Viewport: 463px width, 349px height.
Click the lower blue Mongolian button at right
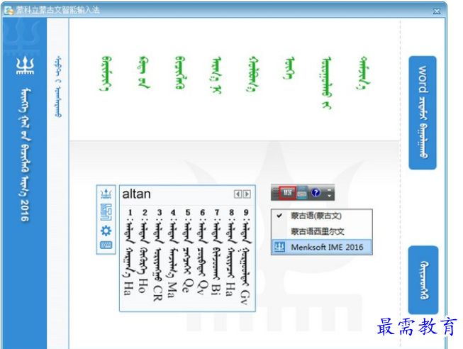[423, 280]
